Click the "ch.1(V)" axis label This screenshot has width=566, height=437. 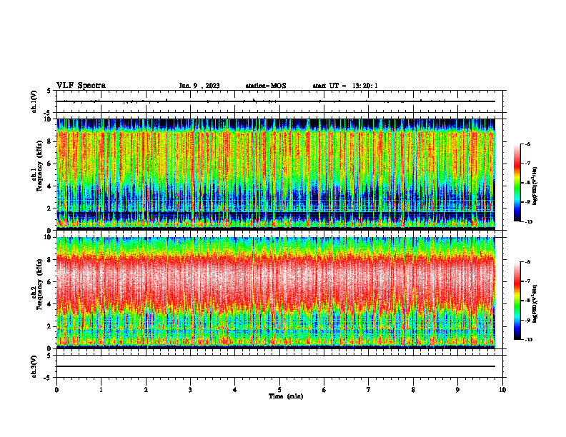(34, 101)
